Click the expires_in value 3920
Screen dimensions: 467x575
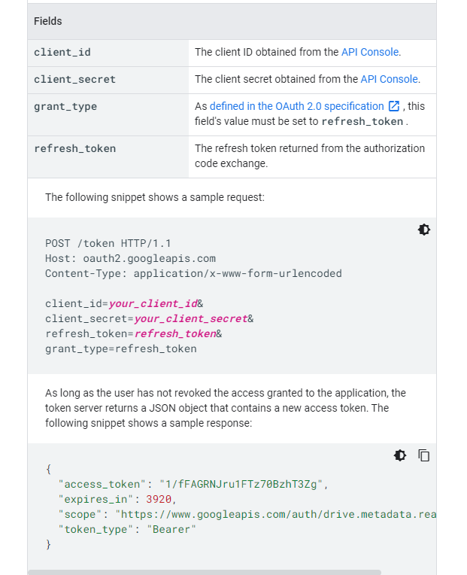pos(159,500)
